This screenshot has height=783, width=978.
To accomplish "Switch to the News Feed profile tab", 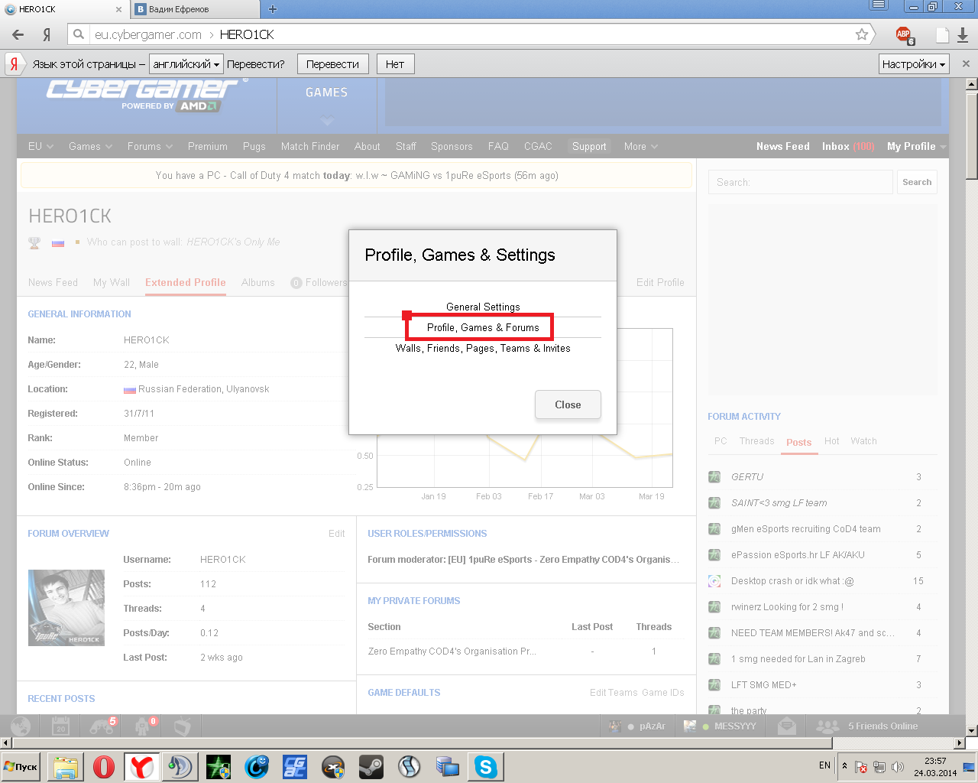I will pyautogui.click(x=53, y=282).
